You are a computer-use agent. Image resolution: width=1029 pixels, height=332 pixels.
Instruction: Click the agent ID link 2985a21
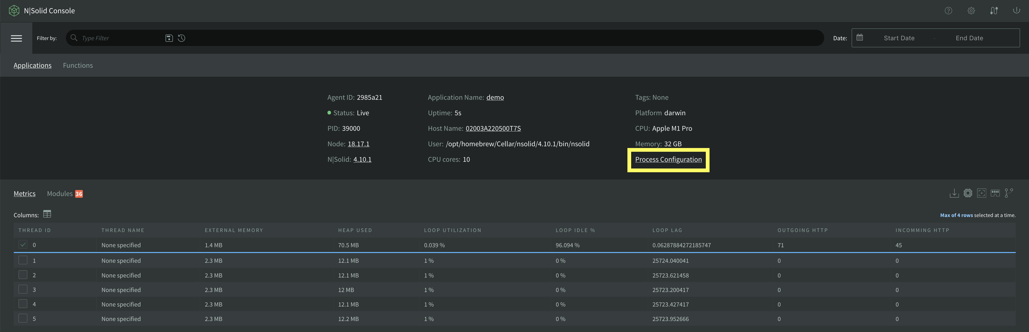(370, 97)
